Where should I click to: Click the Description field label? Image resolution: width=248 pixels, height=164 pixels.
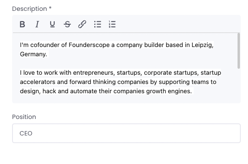(29, 8)
